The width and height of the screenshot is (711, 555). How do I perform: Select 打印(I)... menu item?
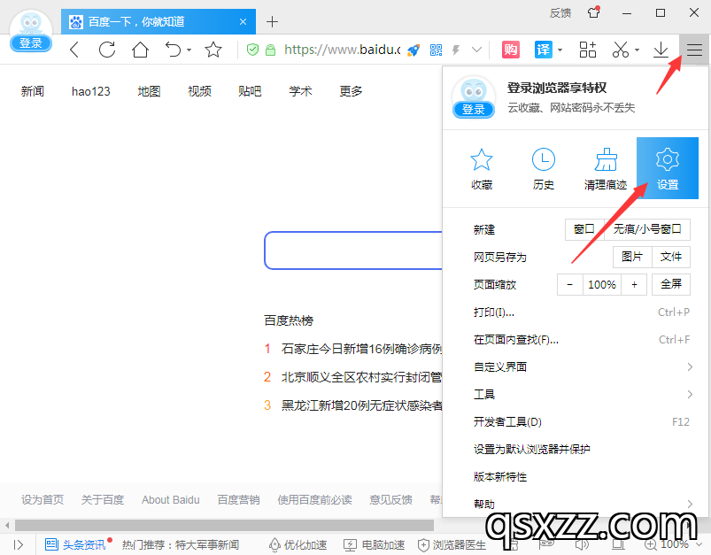[582, 312]
